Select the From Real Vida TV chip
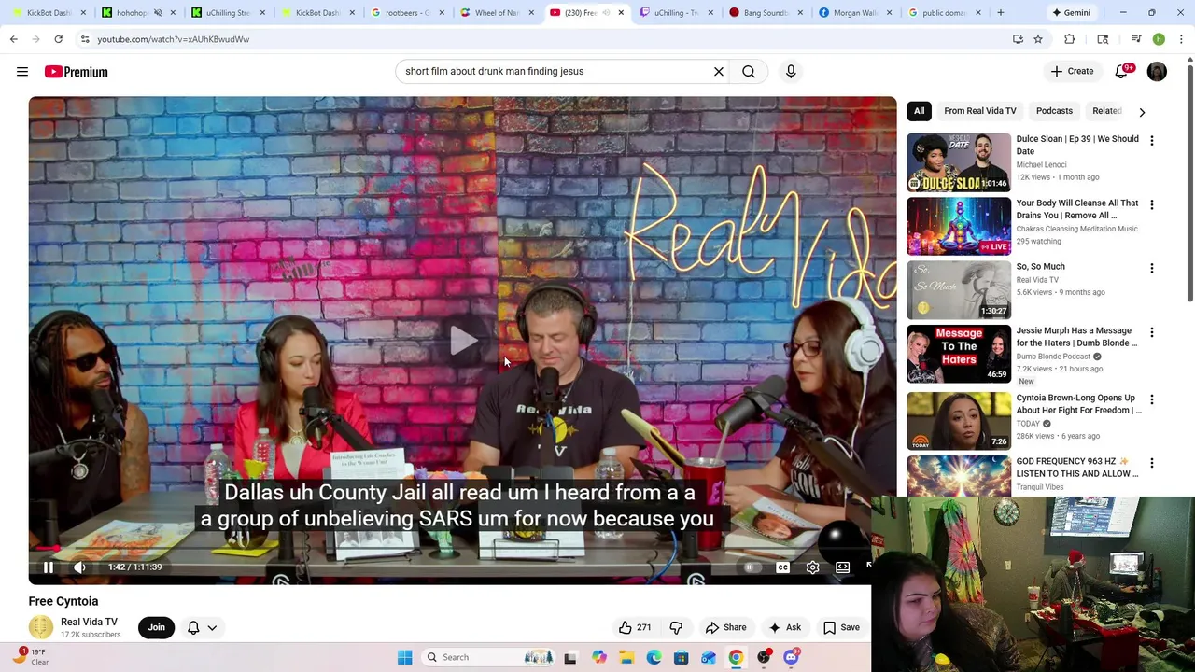 (979, 111)
